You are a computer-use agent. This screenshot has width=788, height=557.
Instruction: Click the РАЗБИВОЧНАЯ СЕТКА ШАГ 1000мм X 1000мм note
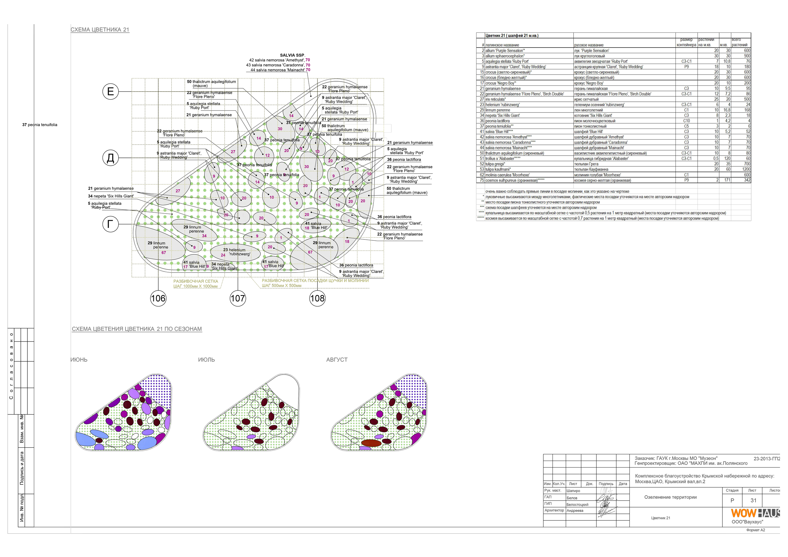tap(196, 284)
